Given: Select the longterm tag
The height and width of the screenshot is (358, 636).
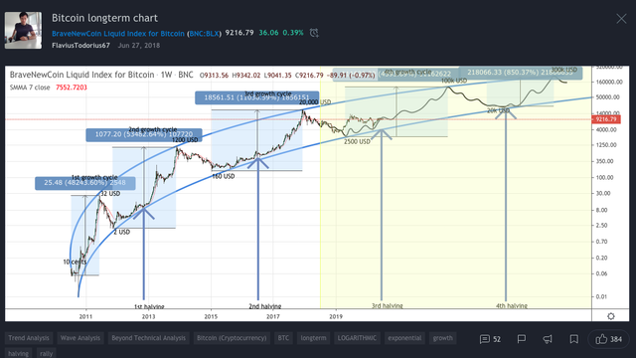Looking at the screenshot, I should [x=313, y=338].
